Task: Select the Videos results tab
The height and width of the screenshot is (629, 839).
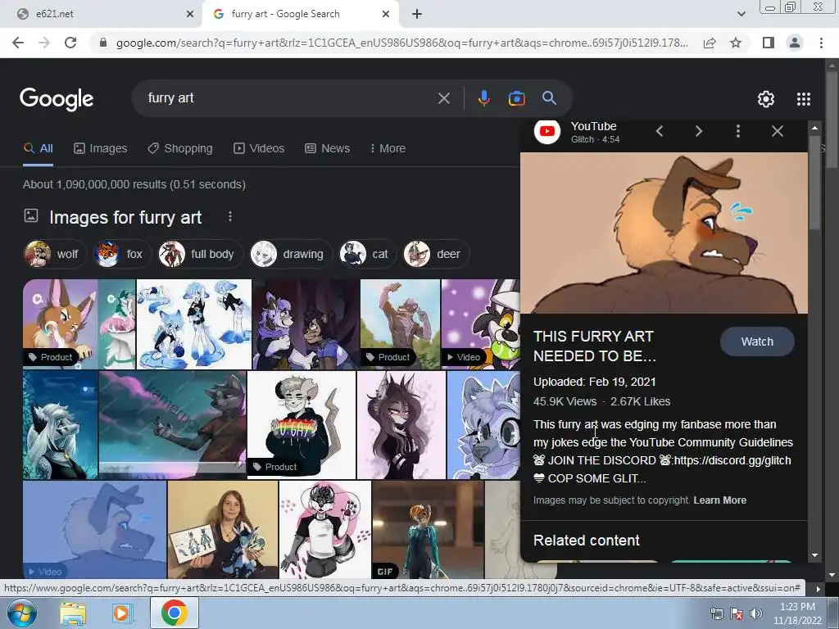Action: [259, 149]
